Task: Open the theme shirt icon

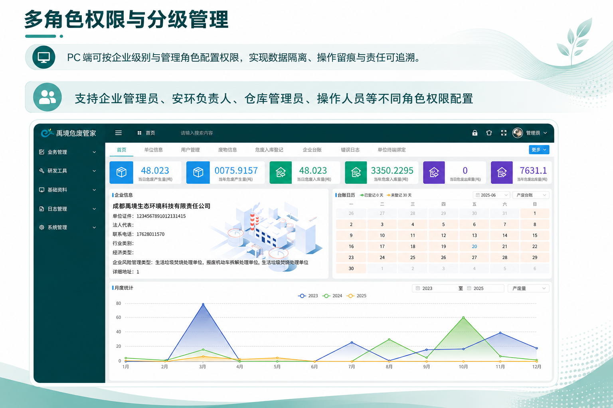Action: [489, 133]
